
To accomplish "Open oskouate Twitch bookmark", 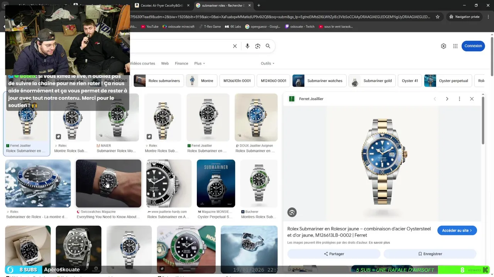I will tap(299, 27).
